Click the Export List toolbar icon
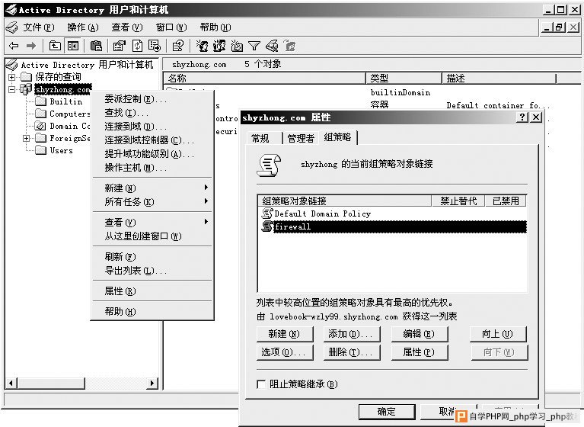 tap(155, 46)
